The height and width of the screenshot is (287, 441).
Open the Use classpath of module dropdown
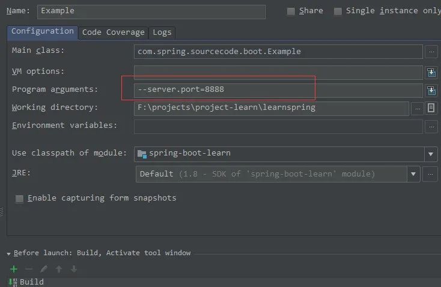coord(431,154)
